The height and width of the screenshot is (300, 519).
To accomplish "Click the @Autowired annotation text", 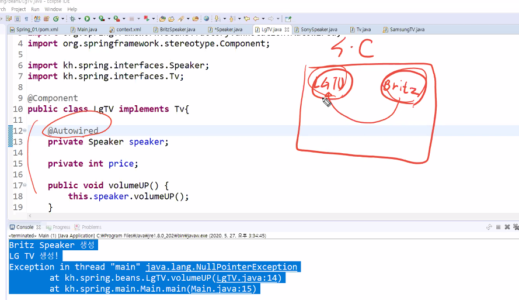I will click(x=73, y=130).
